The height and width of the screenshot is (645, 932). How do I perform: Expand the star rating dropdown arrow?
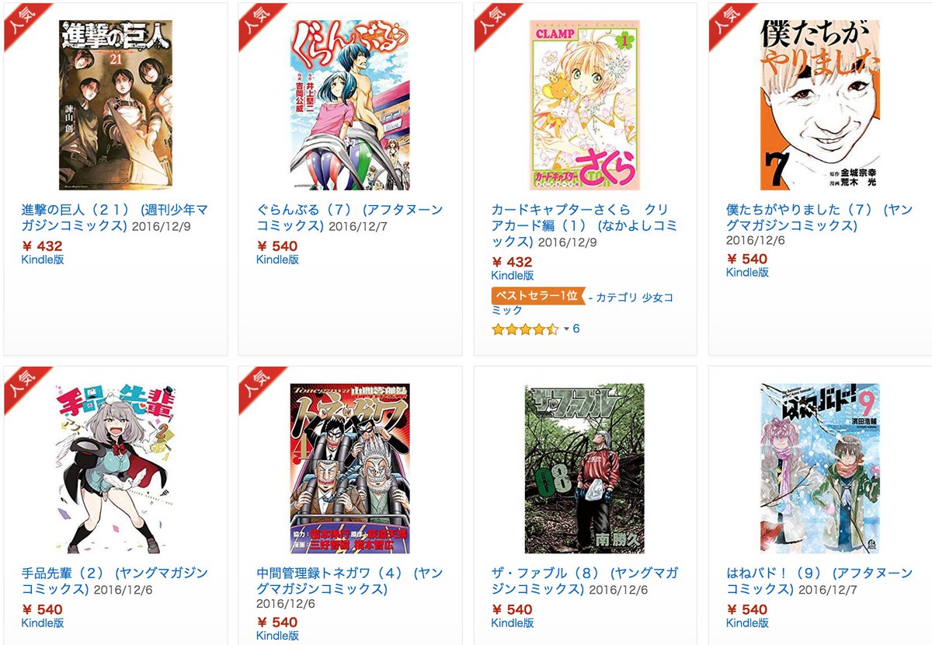566,329
